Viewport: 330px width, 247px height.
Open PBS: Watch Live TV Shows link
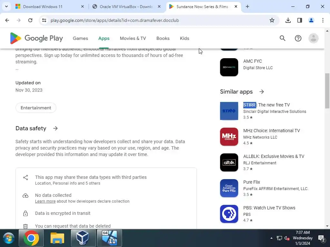coord(269,208)
